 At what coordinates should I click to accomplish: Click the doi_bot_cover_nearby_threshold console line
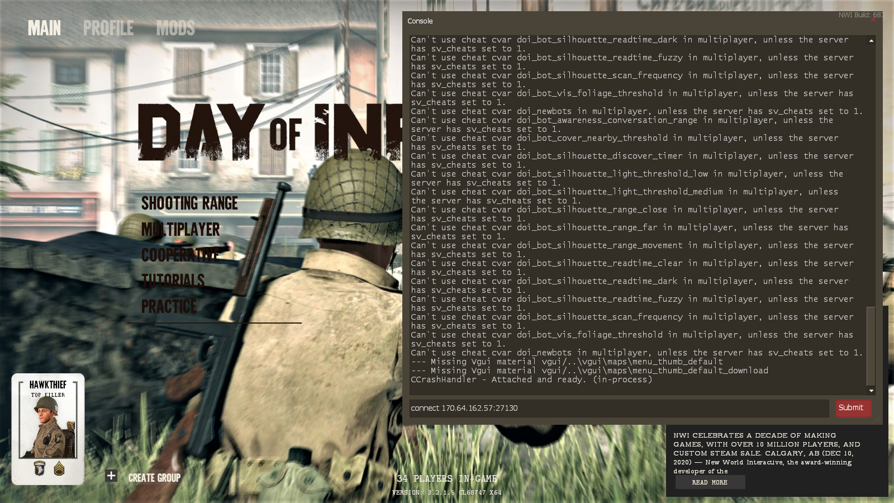coord(625,143)
